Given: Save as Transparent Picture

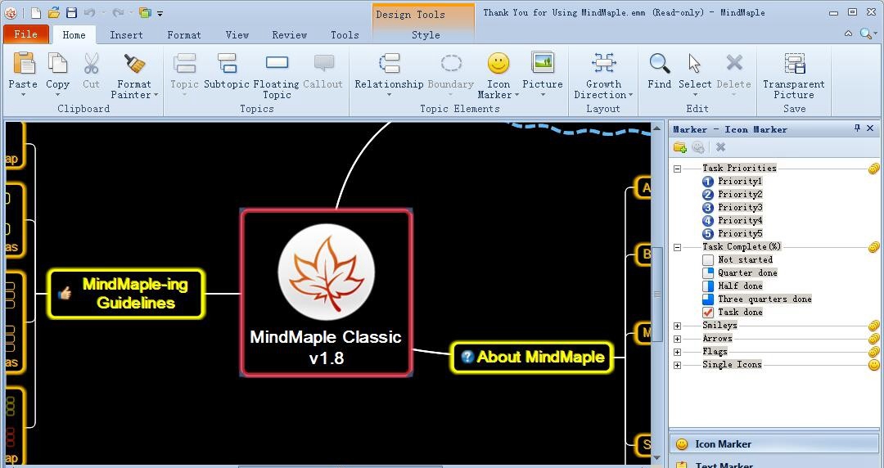Looking at the screenshot, I should pos(794,63).
